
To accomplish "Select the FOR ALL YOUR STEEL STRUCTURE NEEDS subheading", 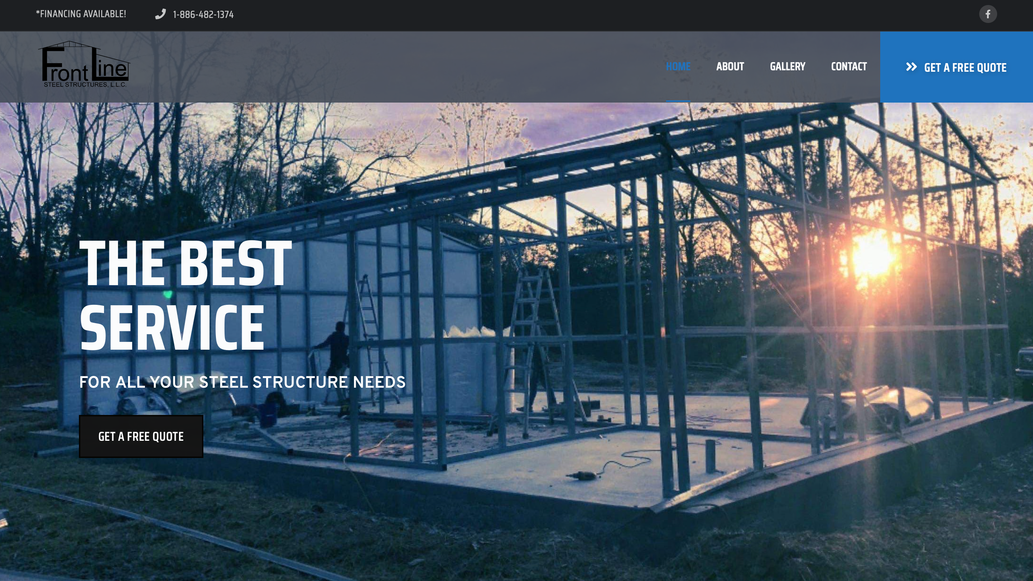I will pos(242,382).
